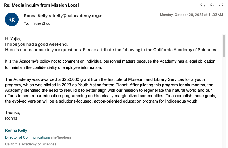Click the "To:" label

tap(26, 23)
